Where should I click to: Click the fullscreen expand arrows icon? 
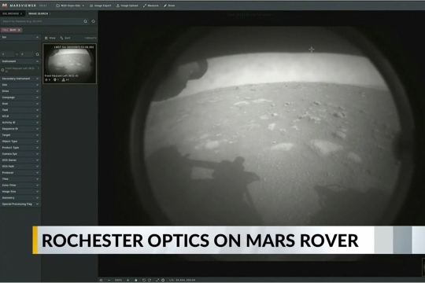point(157,280)
